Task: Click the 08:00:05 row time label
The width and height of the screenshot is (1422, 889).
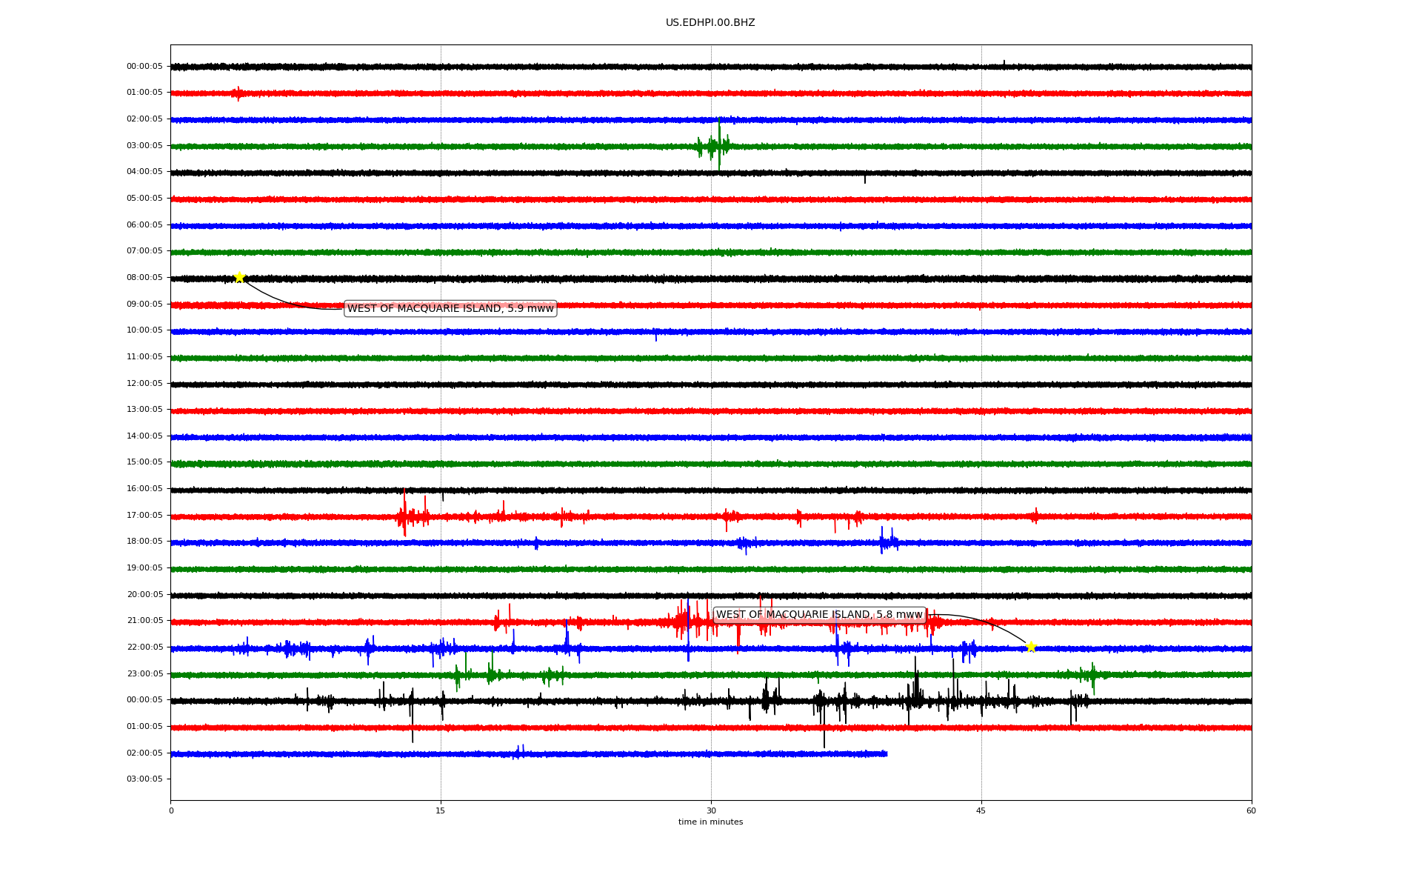Action: pos(144,278)
